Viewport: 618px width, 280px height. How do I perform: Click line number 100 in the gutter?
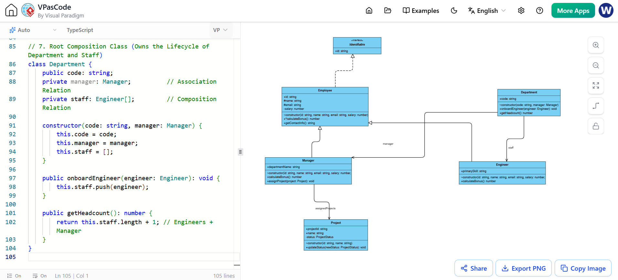[11, 204]
